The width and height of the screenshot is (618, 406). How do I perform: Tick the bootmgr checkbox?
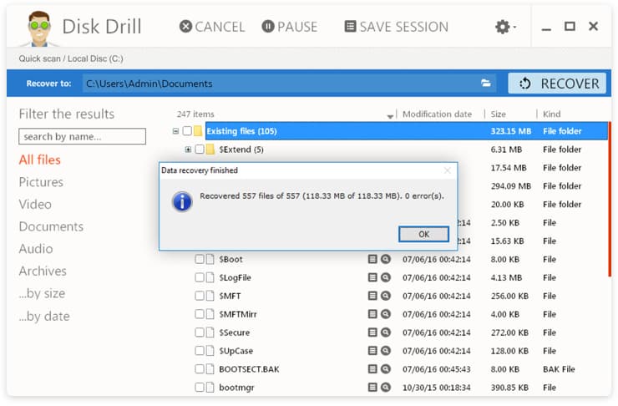pyautogui.click(x=200, y=387)
